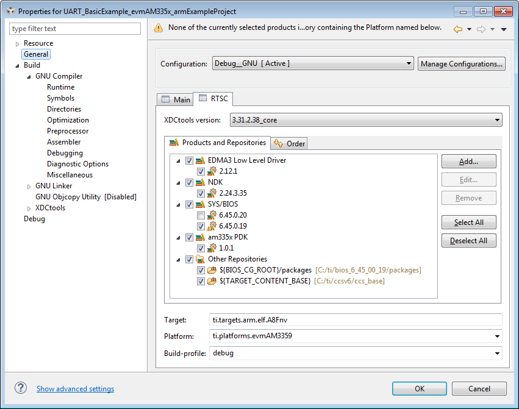Click the 1.0.1 version icon

tap(212, 248)
